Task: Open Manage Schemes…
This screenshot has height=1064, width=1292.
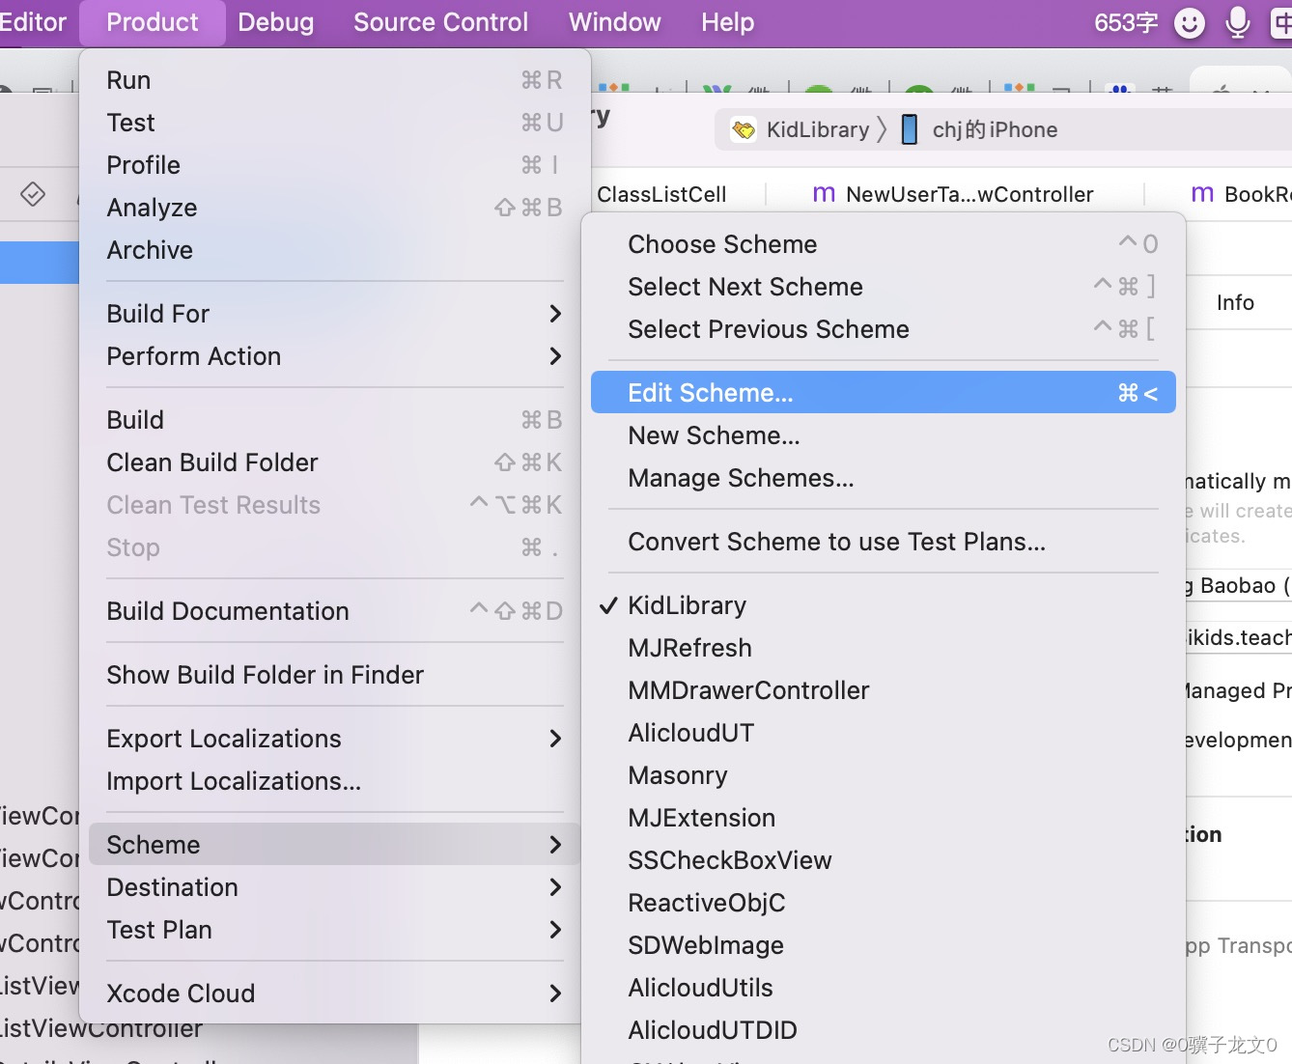Action: pos(883,478)
